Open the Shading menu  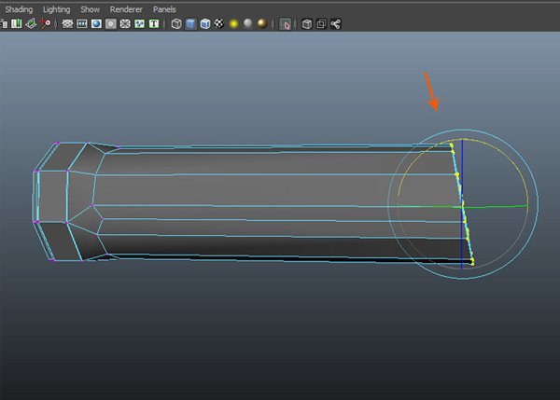point(19,9)
